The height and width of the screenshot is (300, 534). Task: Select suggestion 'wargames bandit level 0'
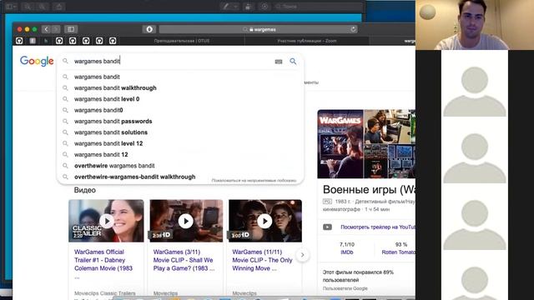click(x=180, y=99)
